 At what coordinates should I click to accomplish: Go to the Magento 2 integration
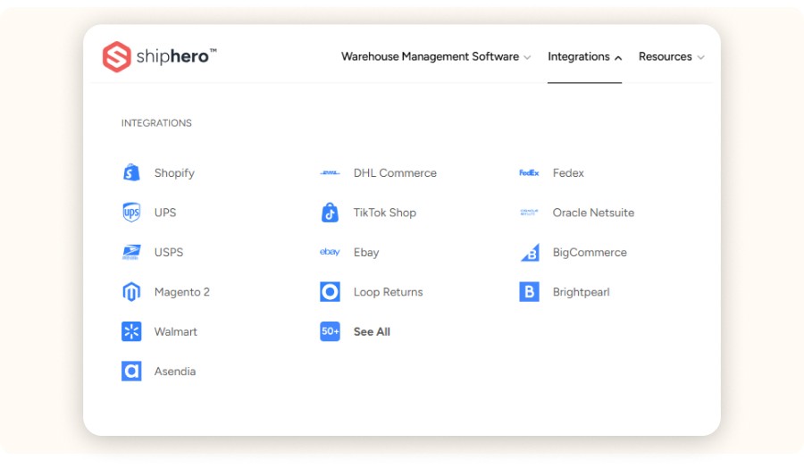click(182, 292)
